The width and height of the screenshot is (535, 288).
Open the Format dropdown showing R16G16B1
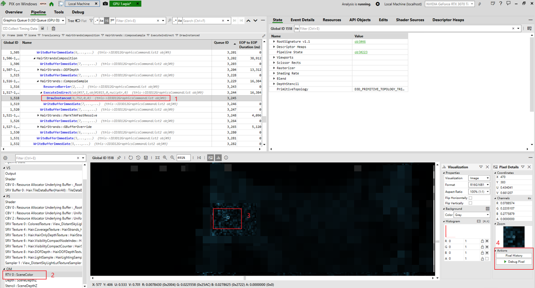click(x=479, y=184)
